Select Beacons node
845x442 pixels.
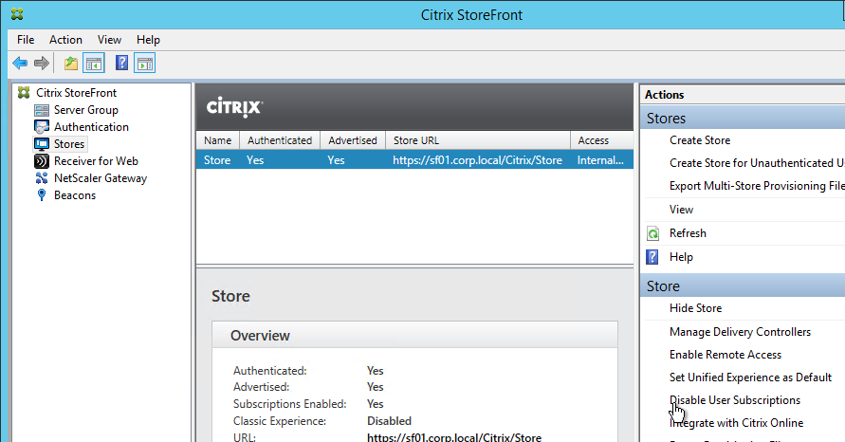[x=75, y=195]
